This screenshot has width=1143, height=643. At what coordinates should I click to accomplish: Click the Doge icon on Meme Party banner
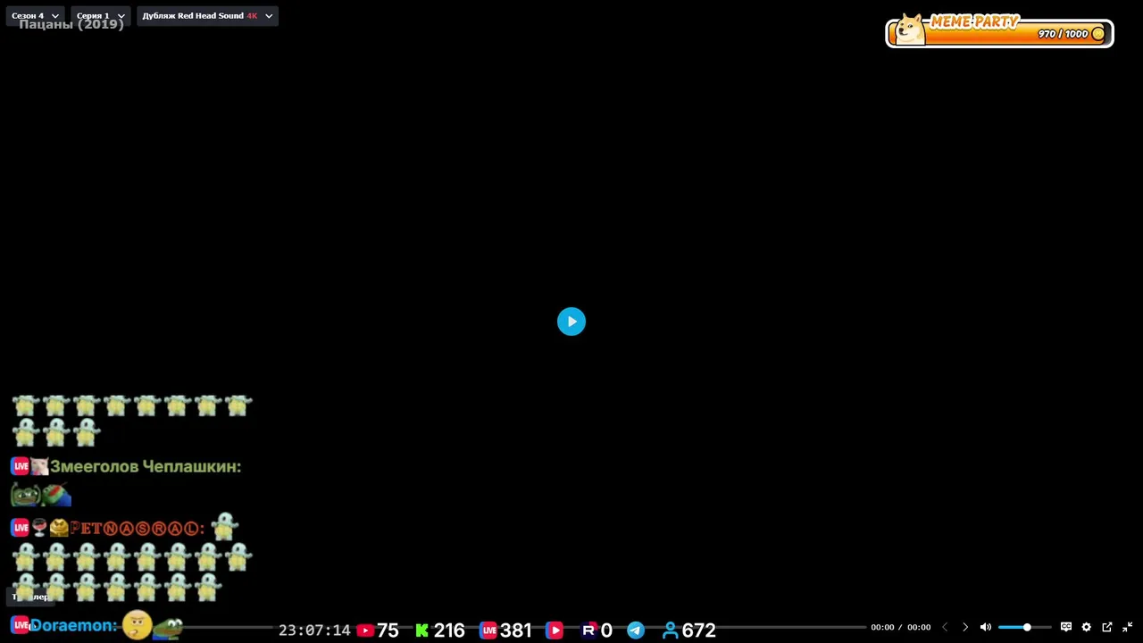click(x=910, y=29)
